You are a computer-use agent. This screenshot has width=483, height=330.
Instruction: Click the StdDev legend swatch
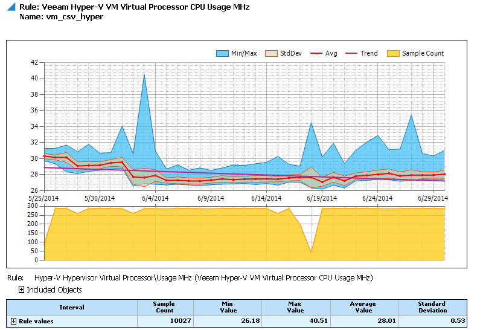[271, 53]
